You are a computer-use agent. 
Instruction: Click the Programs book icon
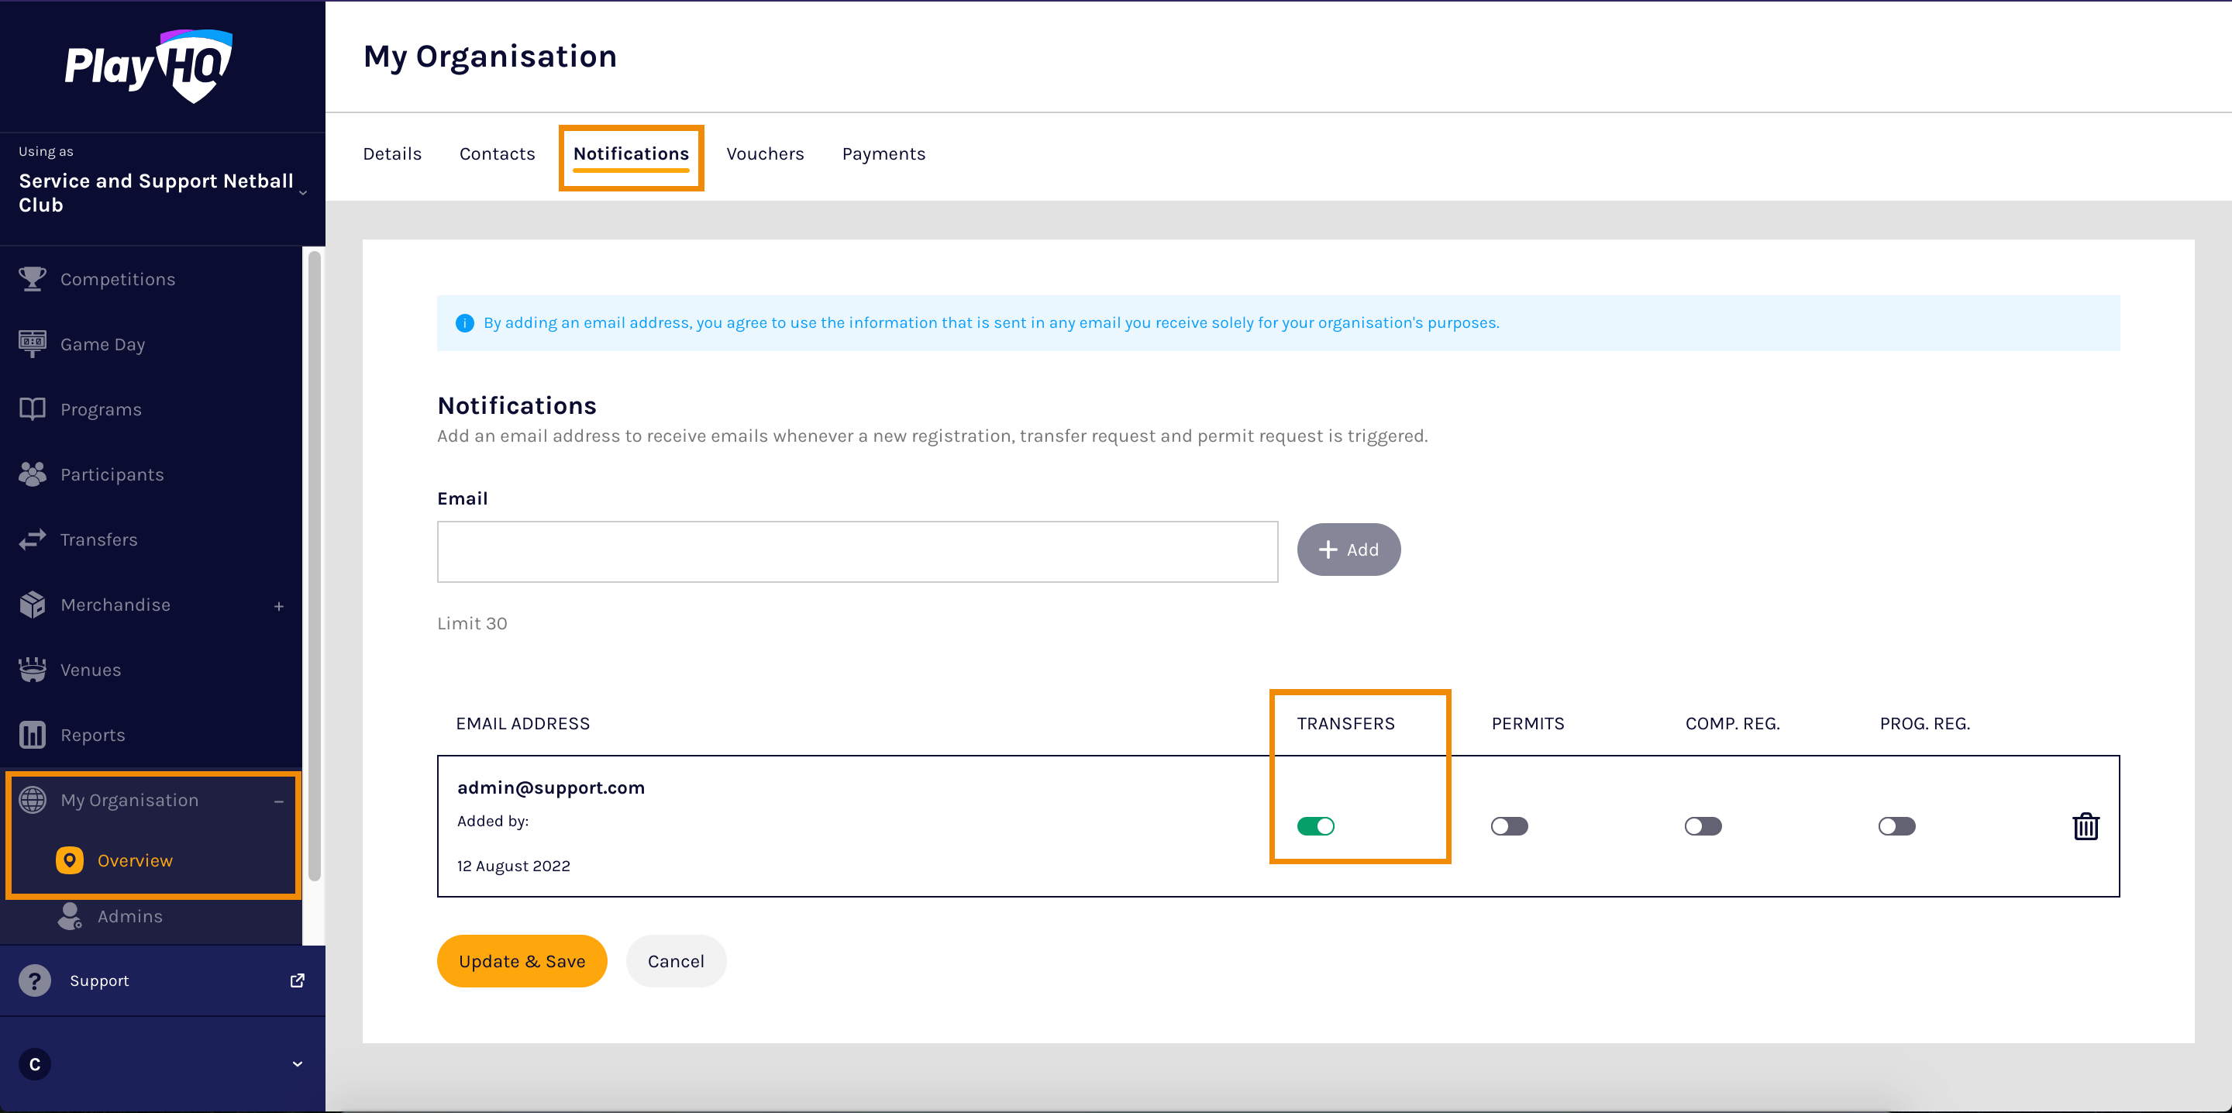[x=32, y=408]
